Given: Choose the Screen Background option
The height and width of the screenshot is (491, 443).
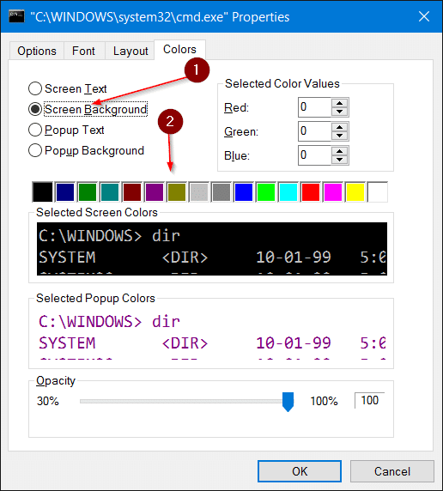Looking at the screenshot, I should [88, 109].
